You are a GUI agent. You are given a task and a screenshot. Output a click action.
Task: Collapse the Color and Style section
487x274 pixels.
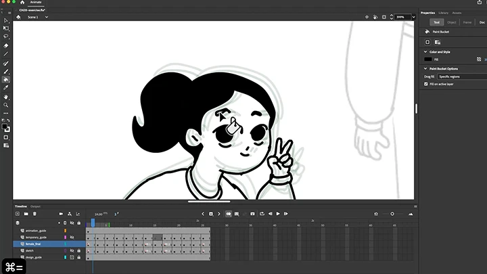pyautogui.click(x=425, y=51)
